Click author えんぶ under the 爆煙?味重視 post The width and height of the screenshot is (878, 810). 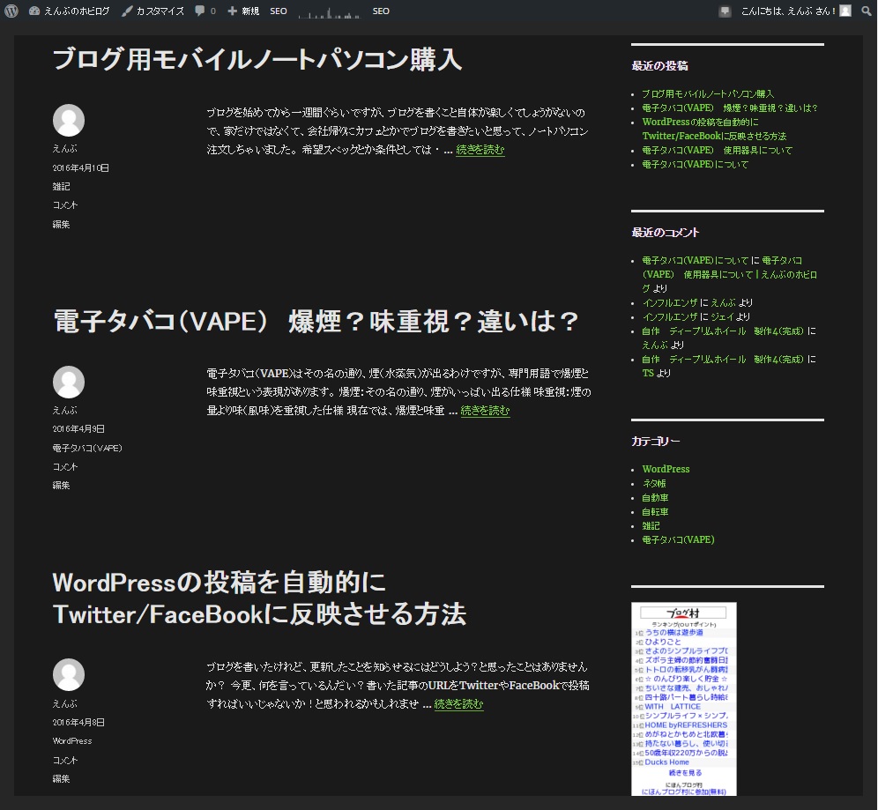click(65, 410)
